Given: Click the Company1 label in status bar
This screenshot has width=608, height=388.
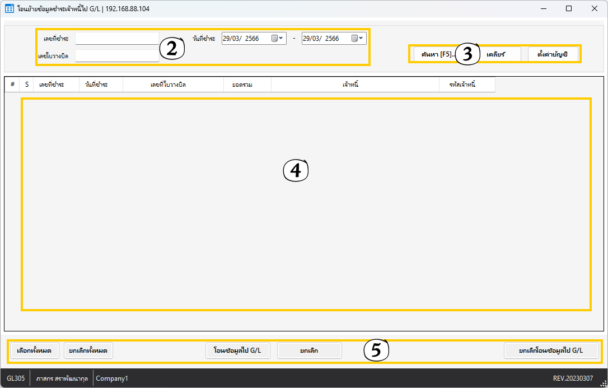Looking at the screenshot, I should pyautogui.click(x=112, y=378).
